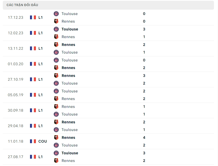218x166 pixels.
Task: Click France flag on 11.01.18 COU row
Action: [x=33, y=141]
